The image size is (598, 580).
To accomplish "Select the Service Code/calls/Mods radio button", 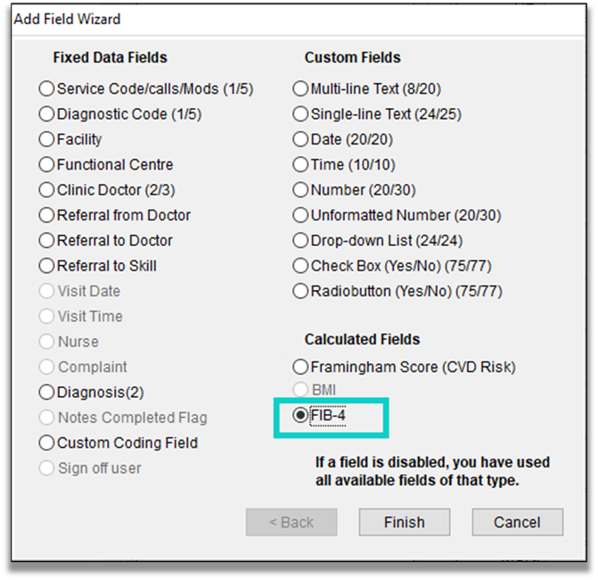I will pyautogui.click(x=47, y=89).
